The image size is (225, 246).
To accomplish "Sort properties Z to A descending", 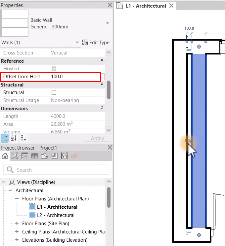I will [x=23, y=138].
